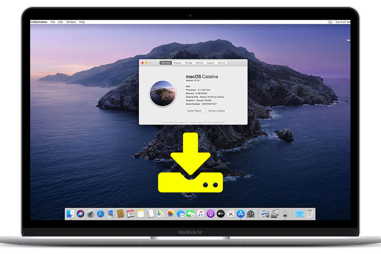Screen dimensions: 381x254
Task: Open Podcasts purple icon in Dock
Action: click(x=211, y=214)
